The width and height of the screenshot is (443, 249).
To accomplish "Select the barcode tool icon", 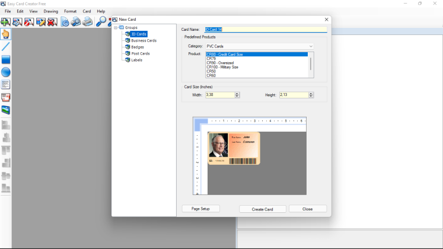I will coord(6,97).
